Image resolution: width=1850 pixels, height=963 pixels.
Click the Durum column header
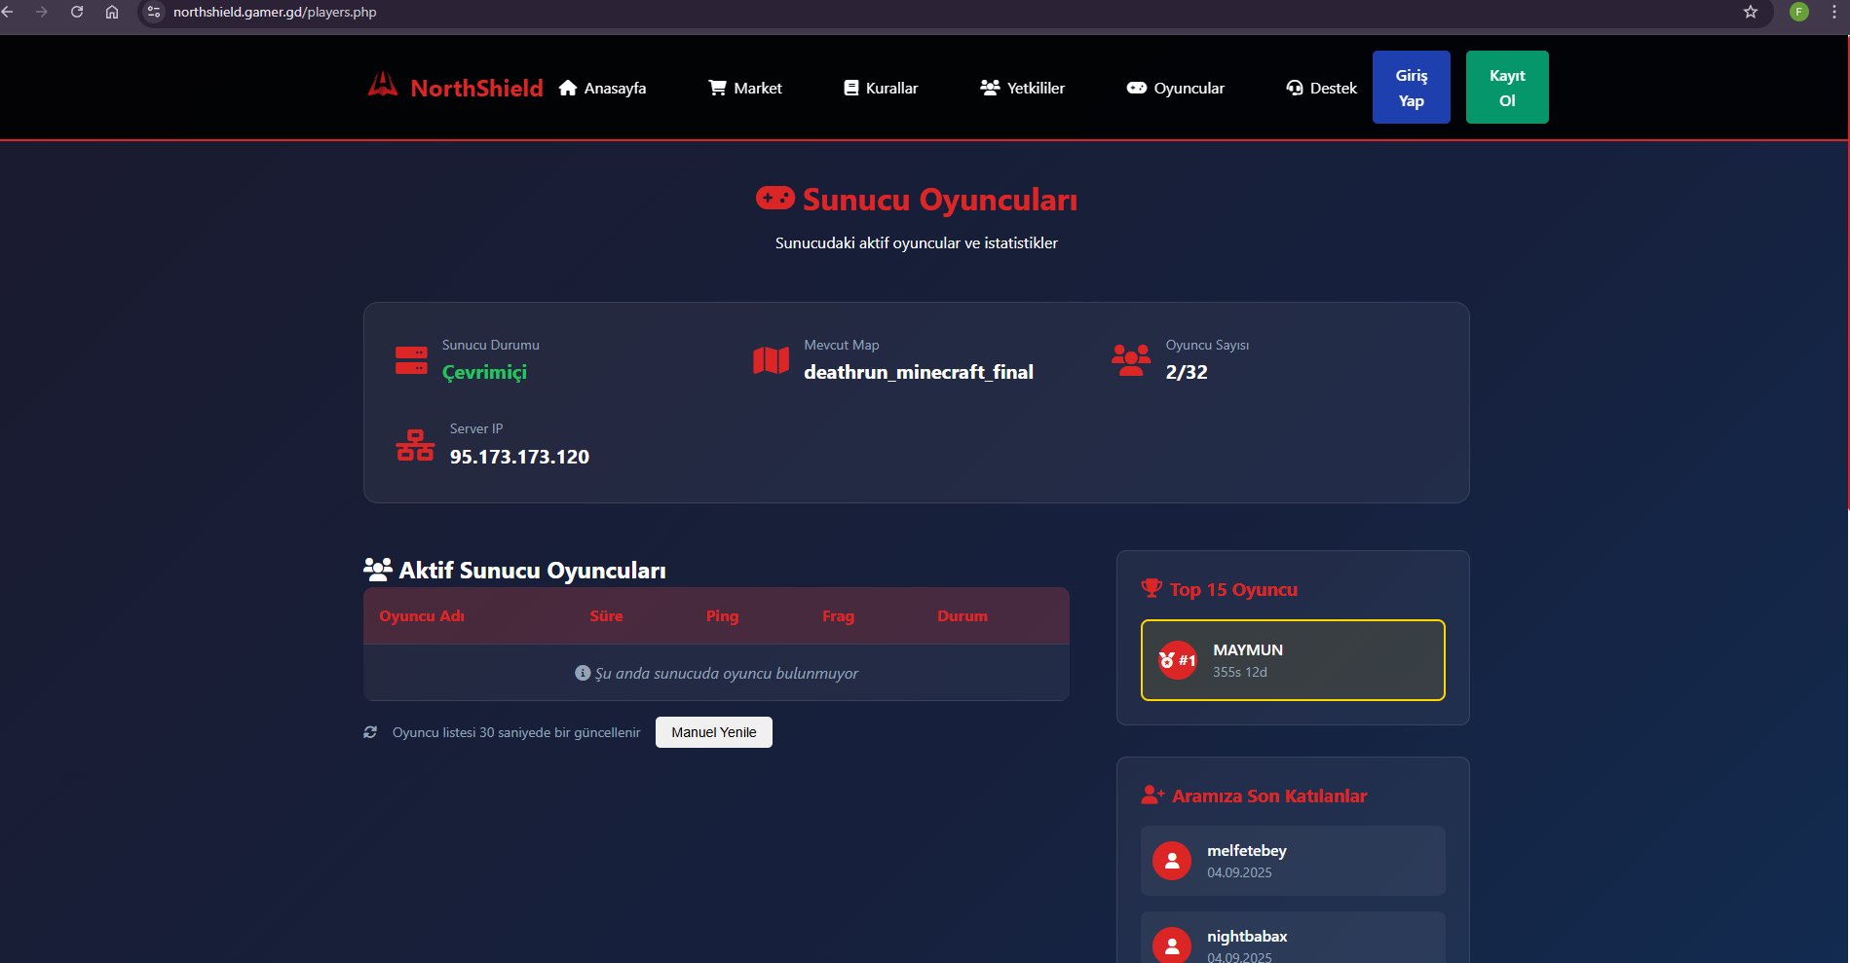coord(963,615)
